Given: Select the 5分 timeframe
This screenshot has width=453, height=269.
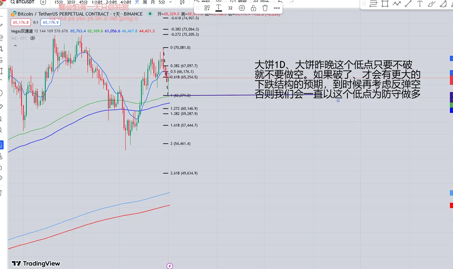Looking at the screenshot, I should [162, 2].
